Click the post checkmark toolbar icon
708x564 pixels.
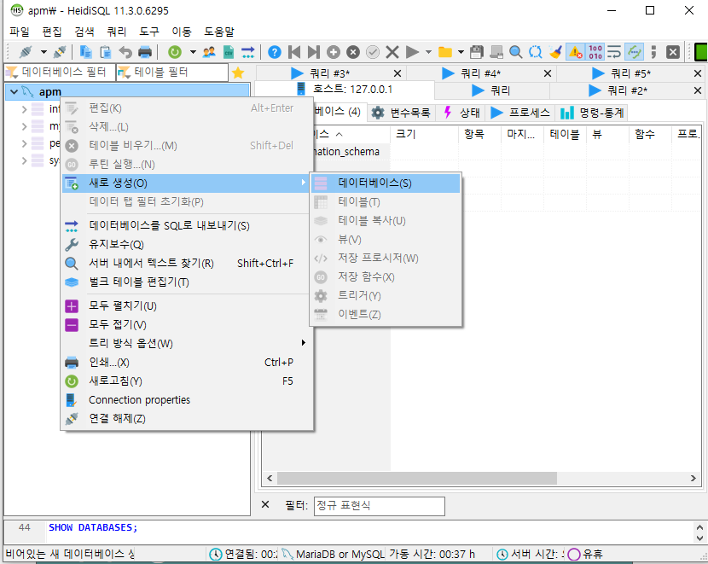pos(373,52)
